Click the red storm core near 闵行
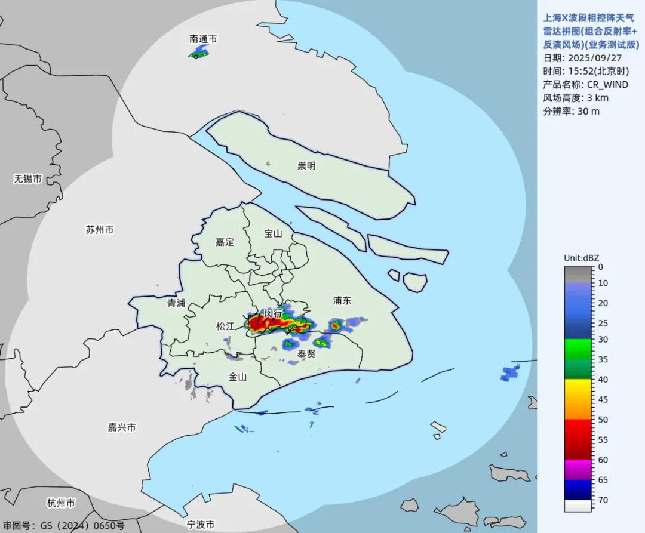 click(260, 322)
